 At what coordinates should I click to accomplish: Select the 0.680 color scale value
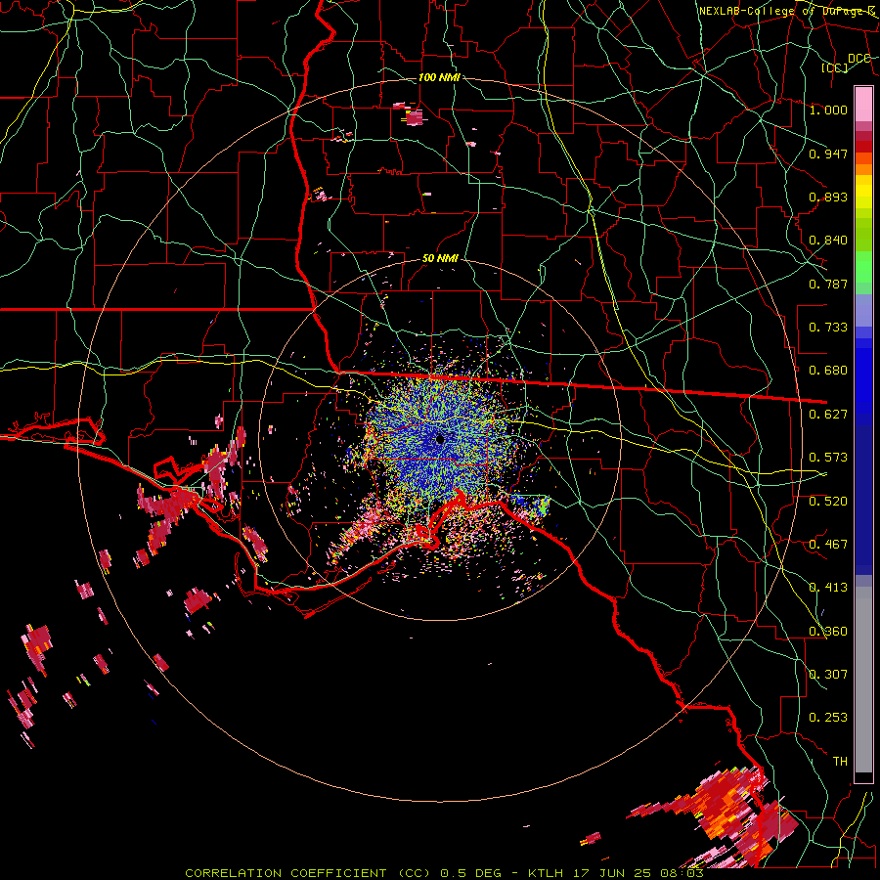[828, 371]
